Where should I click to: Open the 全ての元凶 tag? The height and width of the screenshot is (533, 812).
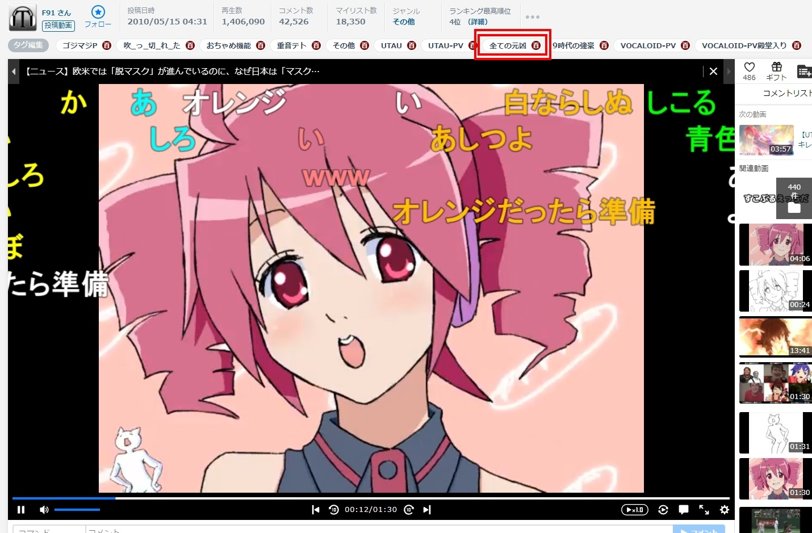[x=508, y=45]
